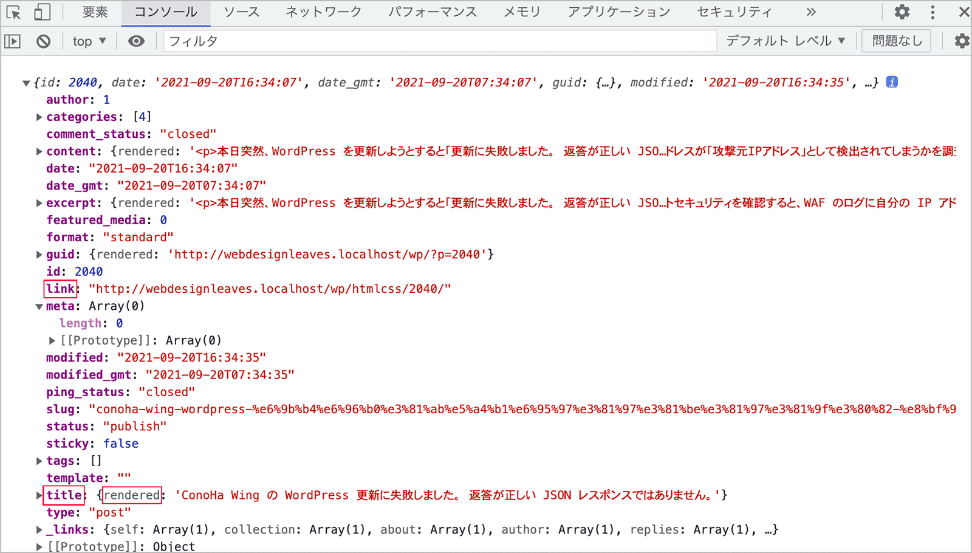Click the blue info badge beside object
Viewport: 972px width, 553px height.
(892, 82)
